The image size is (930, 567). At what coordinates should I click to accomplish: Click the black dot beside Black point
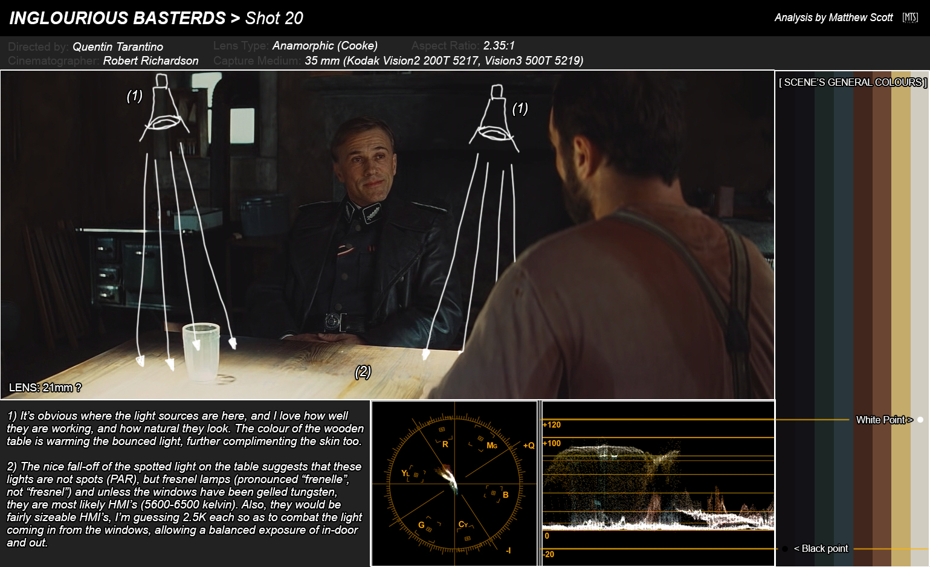785,549
